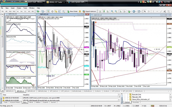Open the Charts menu
This screenshot has width=172, height=107.
pos(19,8)
